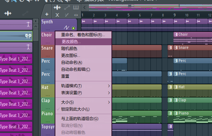212x136 pixels.
Task: Click the curve icon beside the X icon
Action: (x=67, y=15)
